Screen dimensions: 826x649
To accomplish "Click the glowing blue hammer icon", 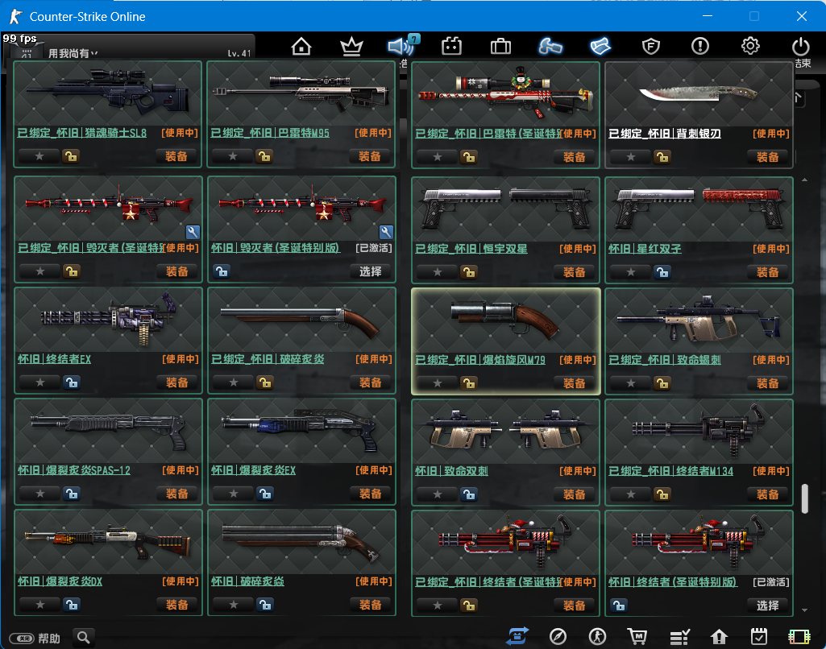I will coord(550,47).
